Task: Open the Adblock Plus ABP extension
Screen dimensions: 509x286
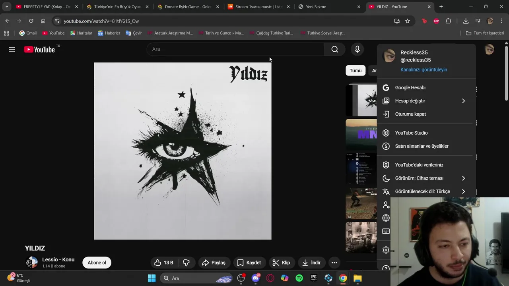Action: pyautogui.click(x=436, y=21)
